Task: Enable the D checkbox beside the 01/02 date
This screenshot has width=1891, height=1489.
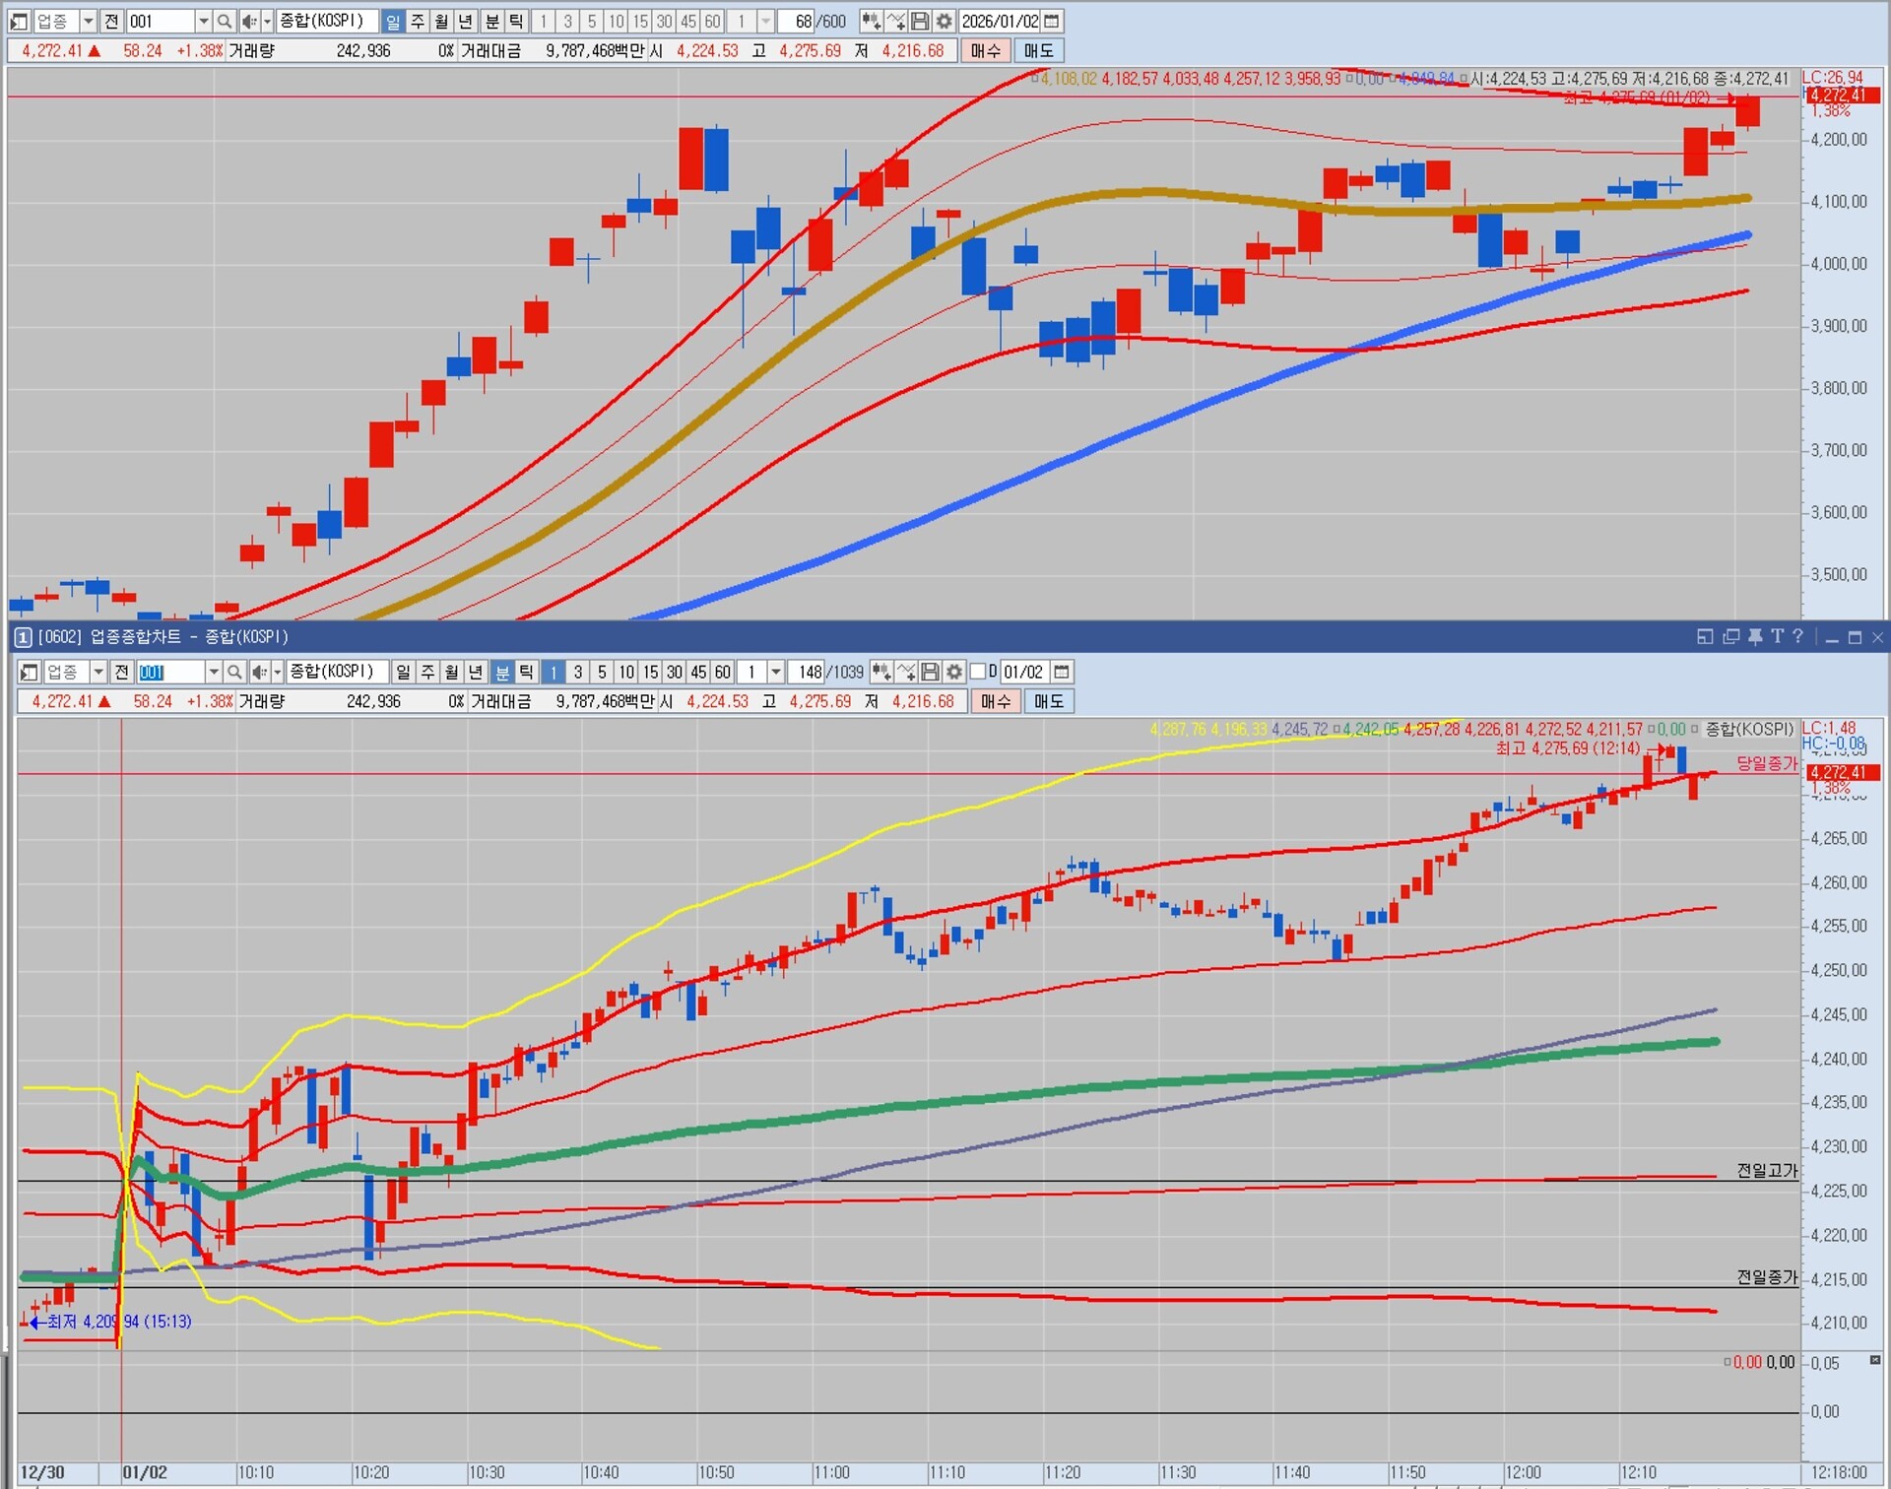Action: click(x=978, y=672)
